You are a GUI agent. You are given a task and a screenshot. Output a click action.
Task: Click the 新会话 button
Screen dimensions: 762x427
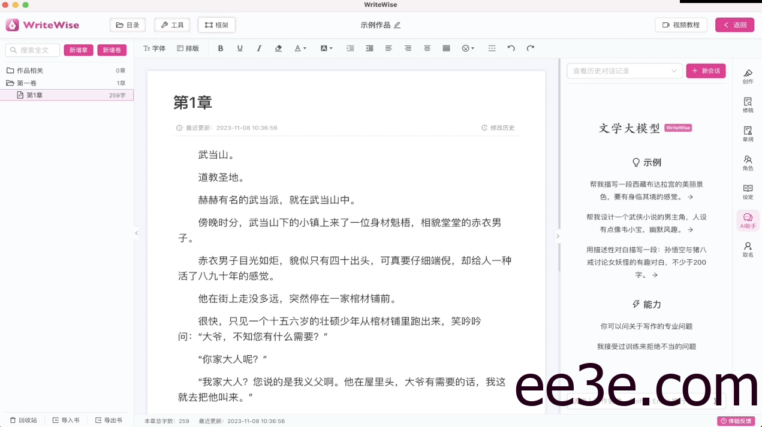(x=706, y=71)
